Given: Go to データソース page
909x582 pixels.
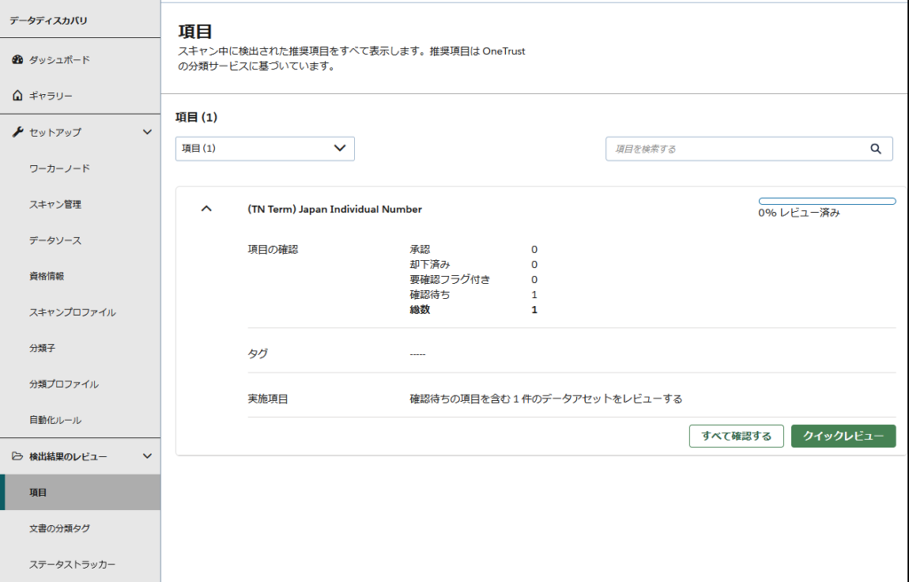Looking at the screenshot, I should tap(55, 240).
